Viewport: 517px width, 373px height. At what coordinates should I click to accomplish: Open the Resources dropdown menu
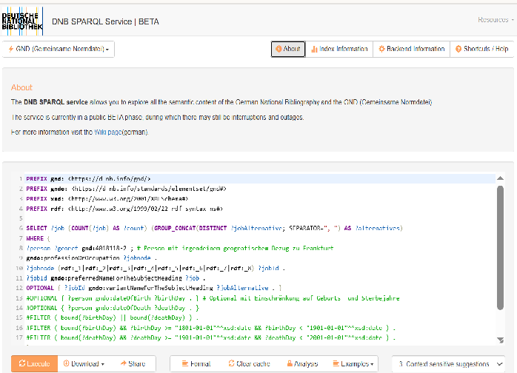(x=496, y=20)
